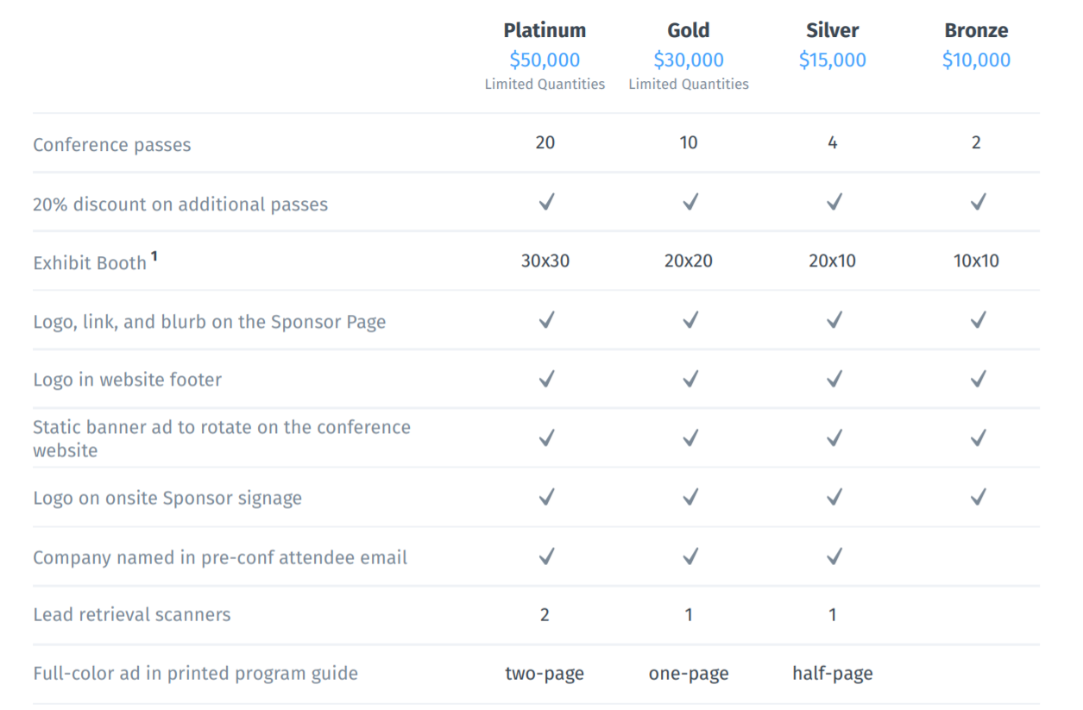Click the Silver checkmark for Logo in website footer
The image size is (1083, 710).
[834, 379]
